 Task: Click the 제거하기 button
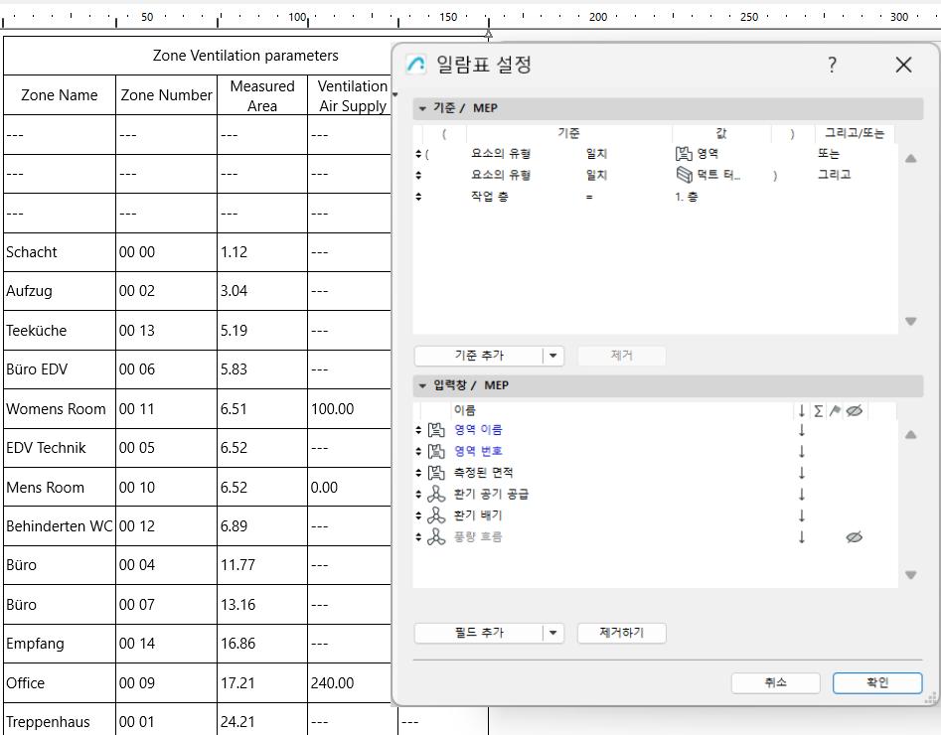click(622, 633)
